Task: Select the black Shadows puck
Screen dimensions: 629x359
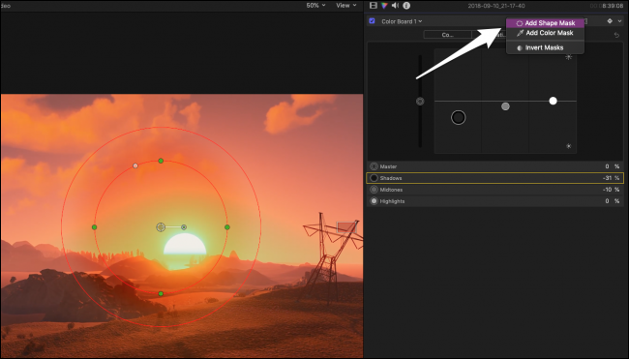Action: (458, 117)
